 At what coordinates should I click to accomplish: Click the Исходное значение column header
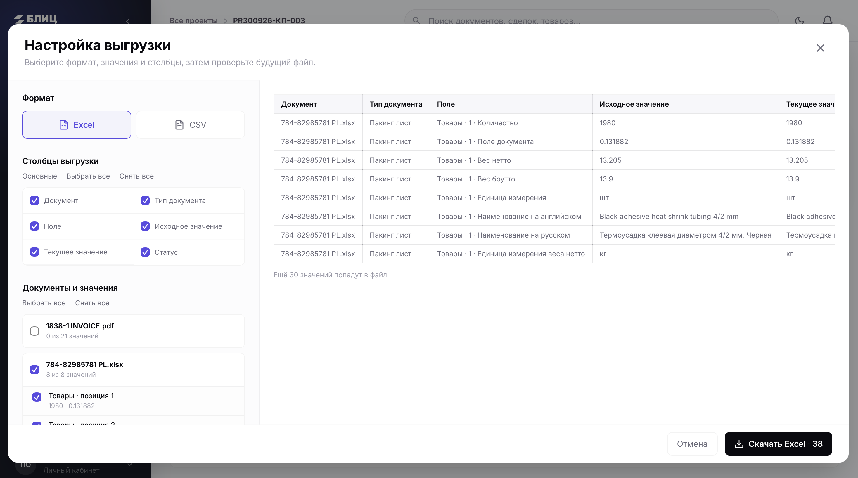pyautogui.click(x=686, y=104)
